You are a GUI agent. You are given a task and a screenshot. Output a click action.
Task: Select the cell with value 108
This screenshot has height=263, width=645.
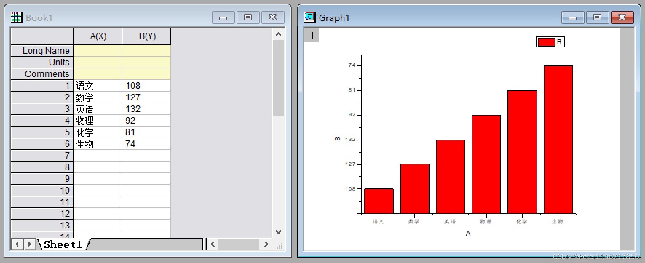[146, 85]
